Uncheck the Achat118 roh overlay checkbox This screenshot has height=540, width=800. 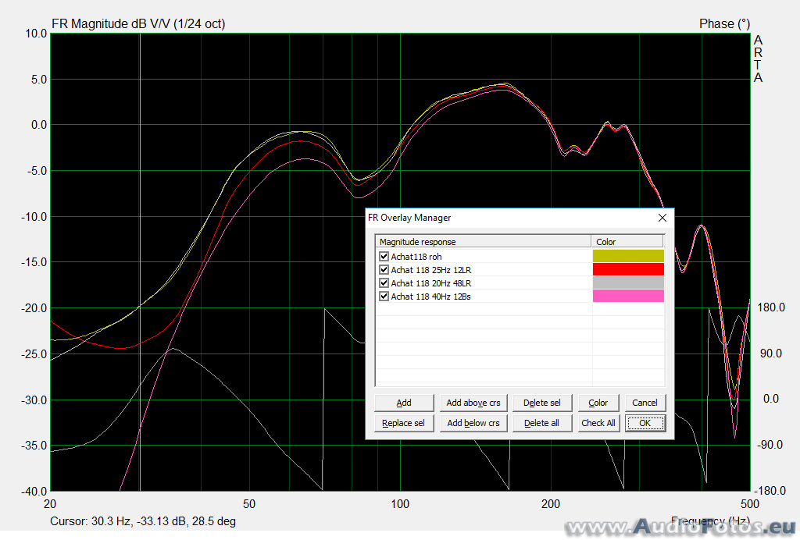coord(384,256)
